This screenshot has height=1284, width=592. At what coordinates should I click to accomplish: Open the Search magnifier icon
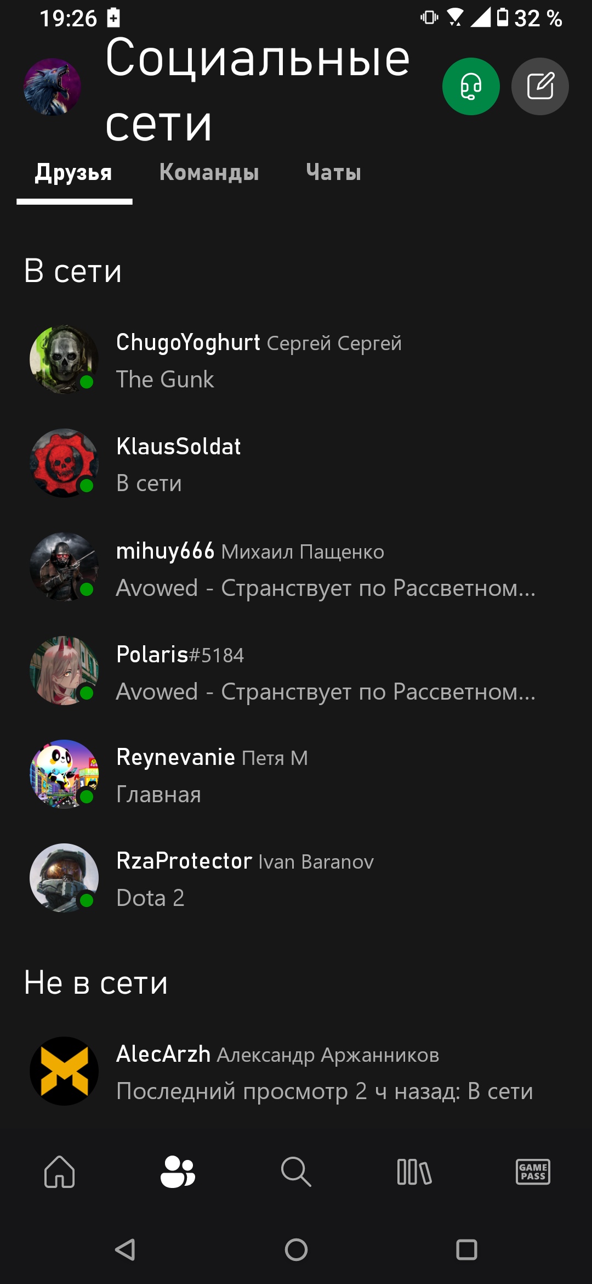pos(296,1172)
